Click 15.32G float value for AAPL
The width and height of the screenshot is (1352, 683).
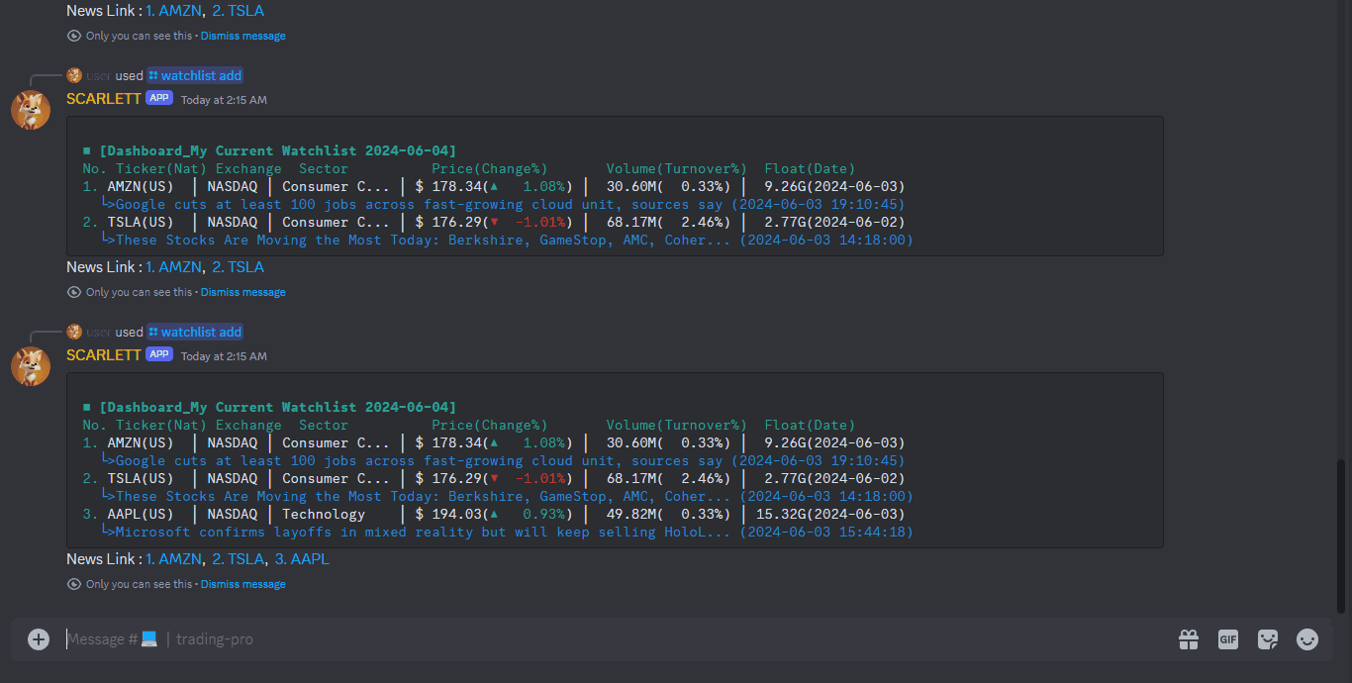pos(780,514)
